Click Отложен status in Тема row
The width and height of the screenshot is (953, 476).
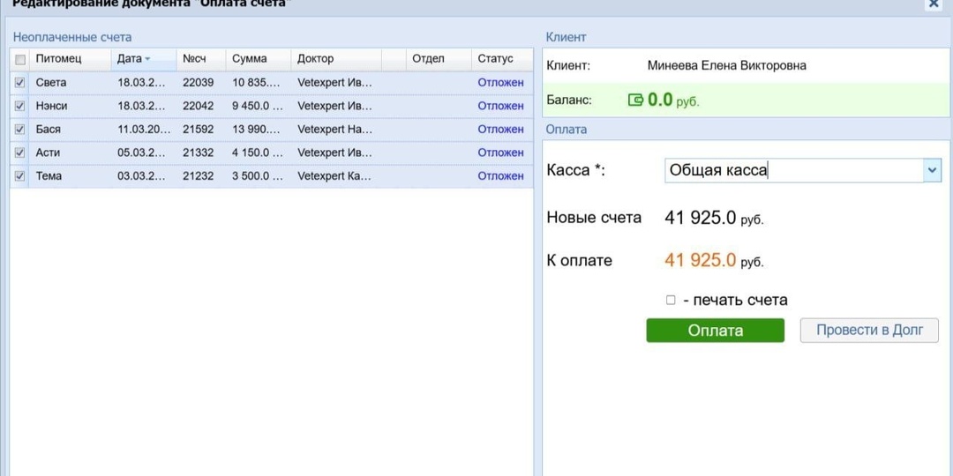point(501,176)
